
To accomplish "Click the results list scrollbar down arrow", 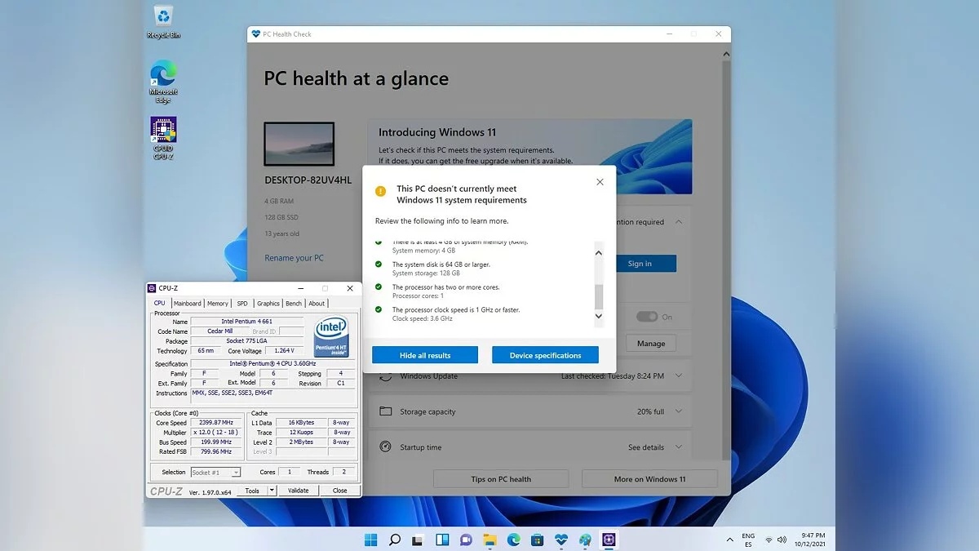I will pos(599,316).
